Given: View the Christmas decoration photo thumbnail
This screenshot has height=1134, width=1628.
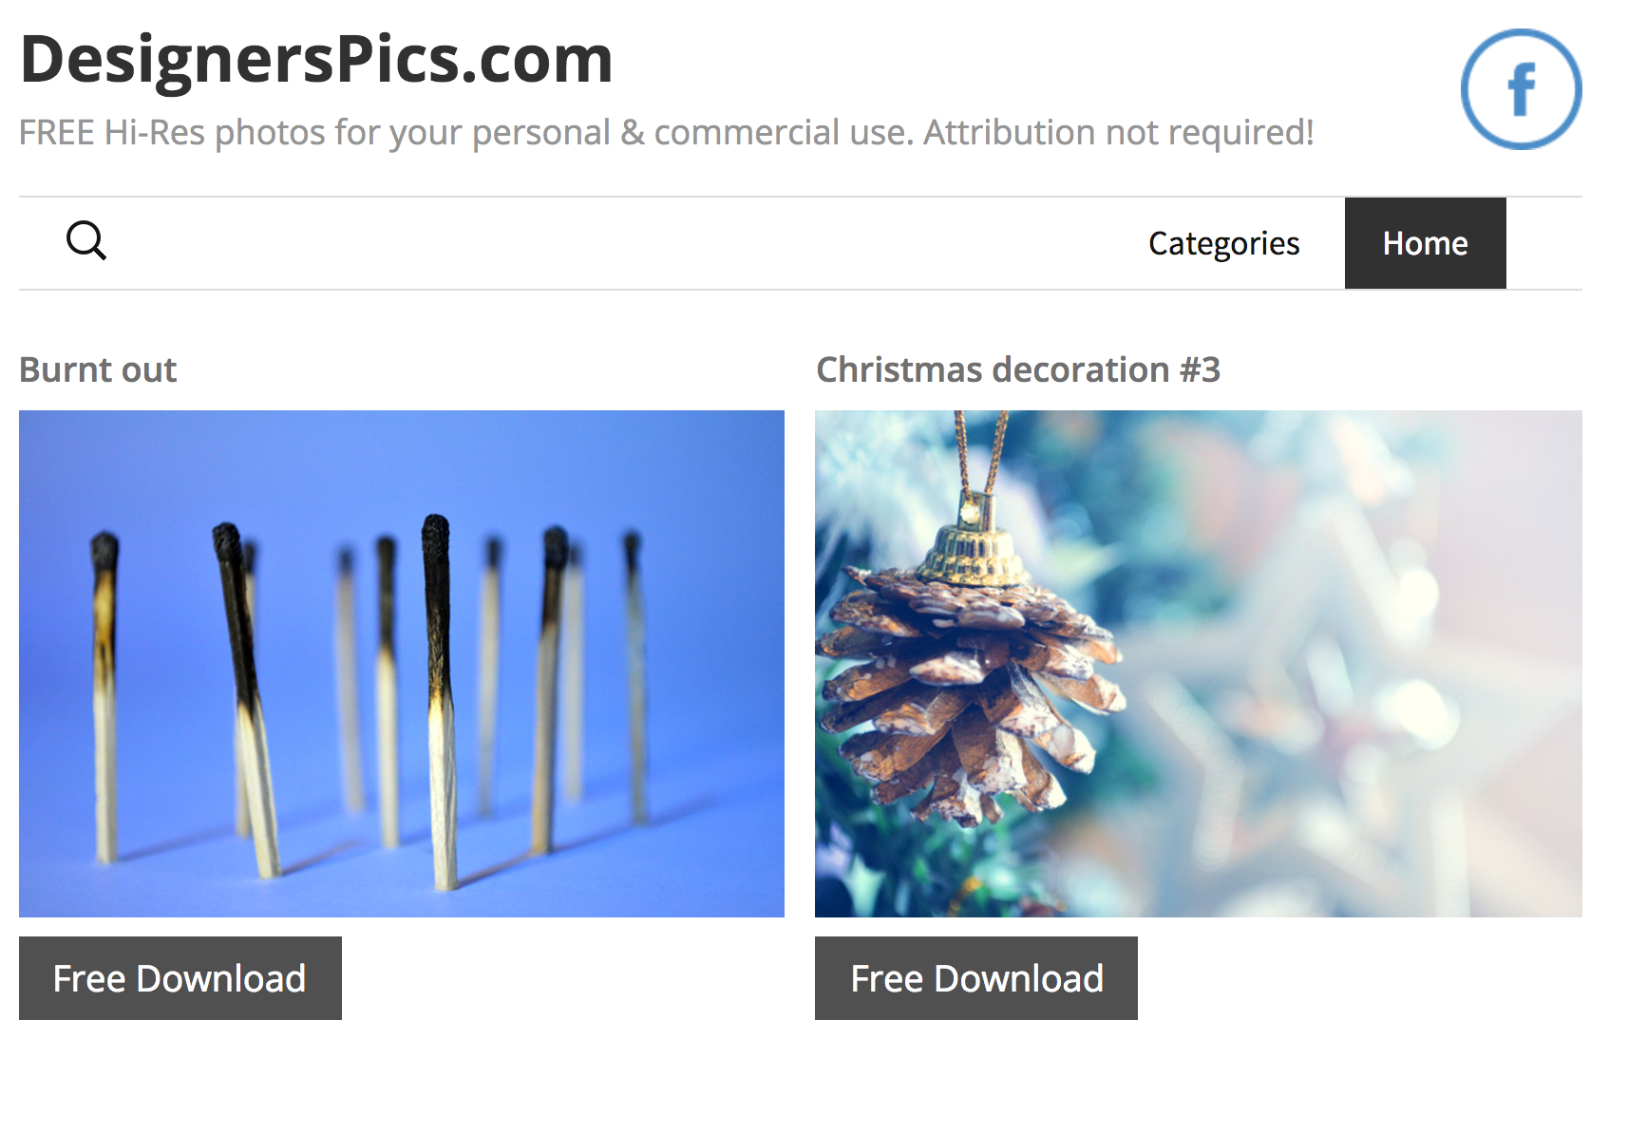Looking at the screenshot, I should 1199,664.
